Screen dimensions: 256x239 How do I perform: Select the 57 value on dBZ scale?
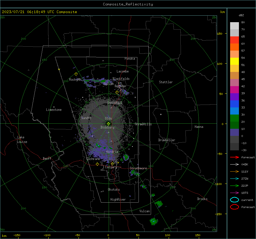(243, 51)
